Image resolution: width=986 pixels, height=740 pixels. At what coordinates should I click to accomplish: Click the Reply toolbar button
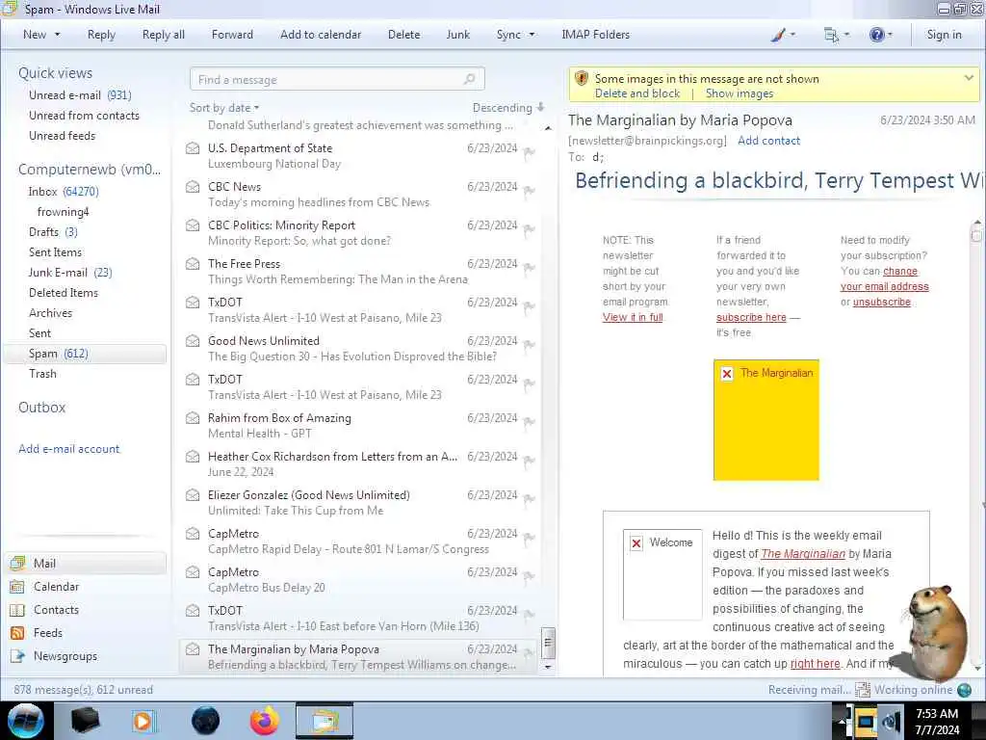101,35
